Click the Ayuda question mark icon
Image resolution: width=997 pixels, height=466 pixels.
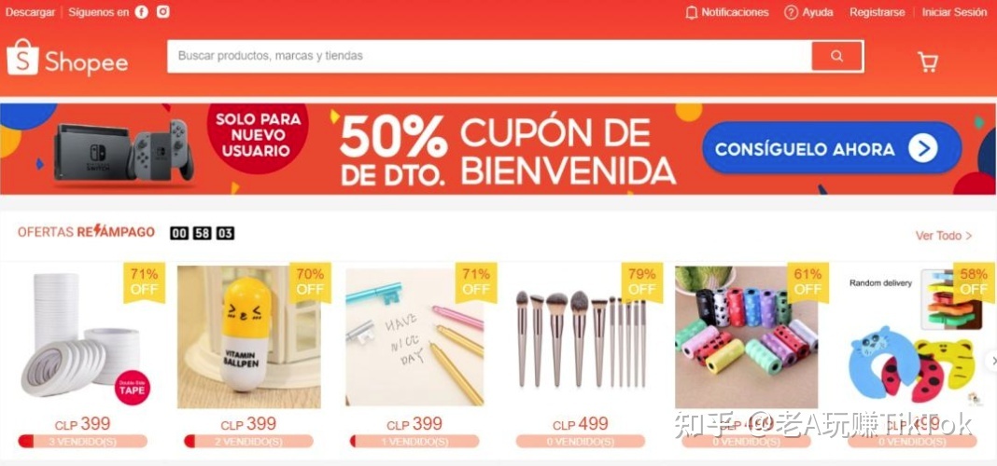[x=791, y=13]
